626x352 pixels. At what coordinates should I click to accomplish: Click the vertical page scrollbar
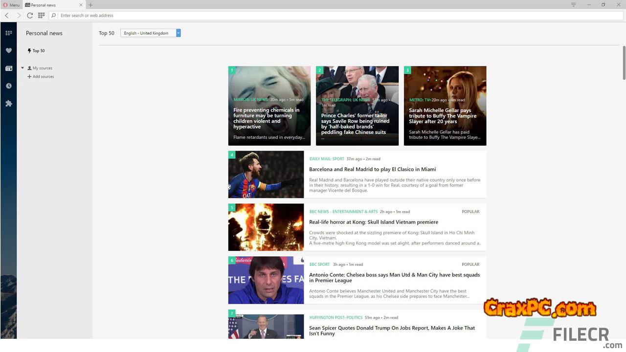tap(624, 63)
